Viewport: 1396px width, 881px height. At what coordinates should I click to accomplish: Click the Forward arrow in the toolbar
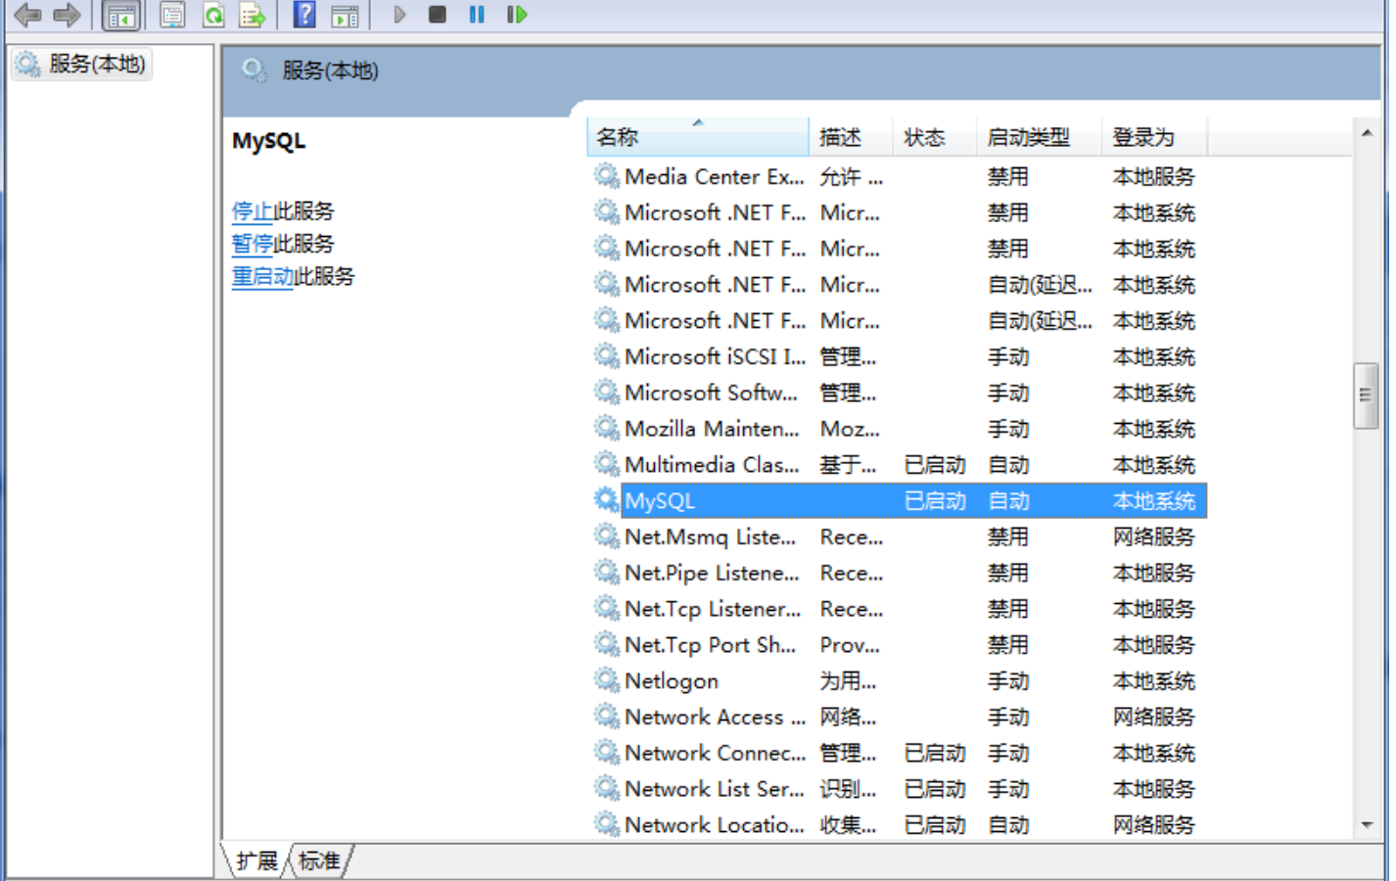point(67,15)
